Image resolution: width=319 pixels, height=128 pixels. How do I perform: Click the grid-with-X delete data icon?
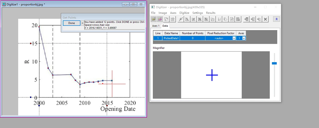coord(238,19)
